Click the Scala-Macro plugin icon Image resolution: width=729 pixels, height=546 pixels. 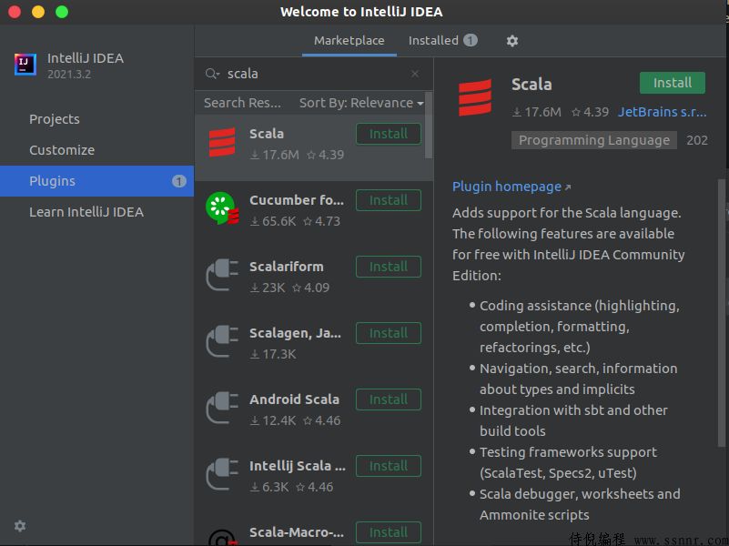[x=223, y=536]
